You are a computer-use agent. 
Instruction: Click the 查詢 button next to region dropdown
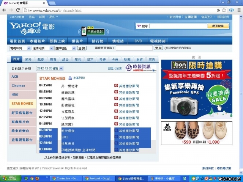82,48
